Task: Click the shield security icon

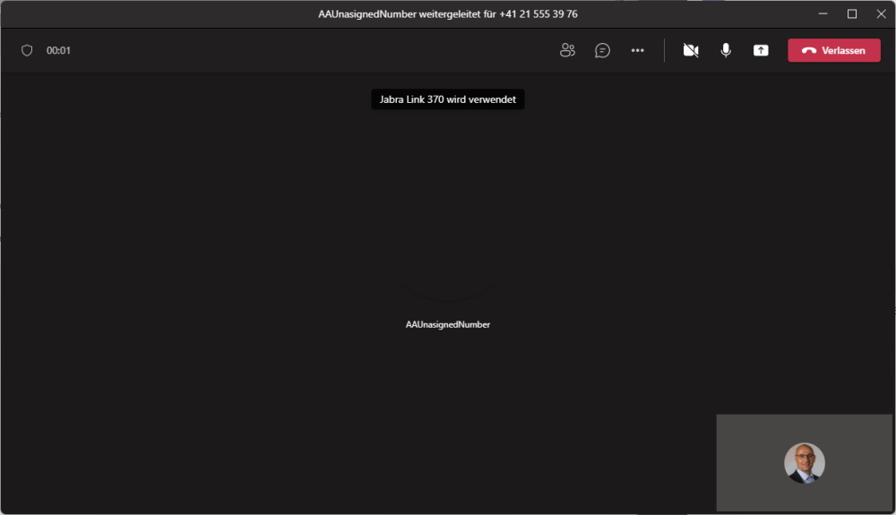Action: click(x=27, y=50)
